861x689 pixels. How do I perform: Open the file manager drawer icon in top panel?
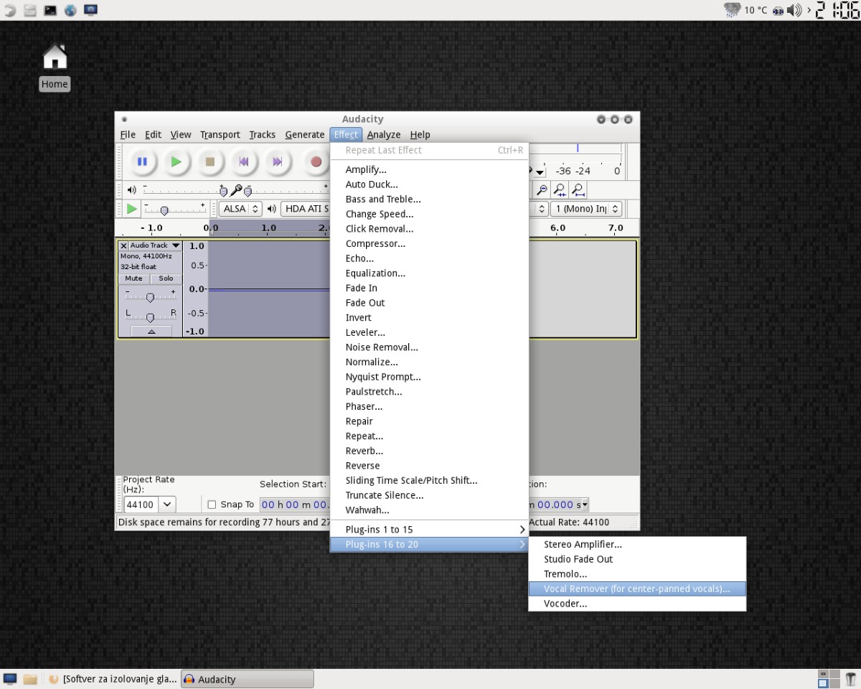[30, 9]
